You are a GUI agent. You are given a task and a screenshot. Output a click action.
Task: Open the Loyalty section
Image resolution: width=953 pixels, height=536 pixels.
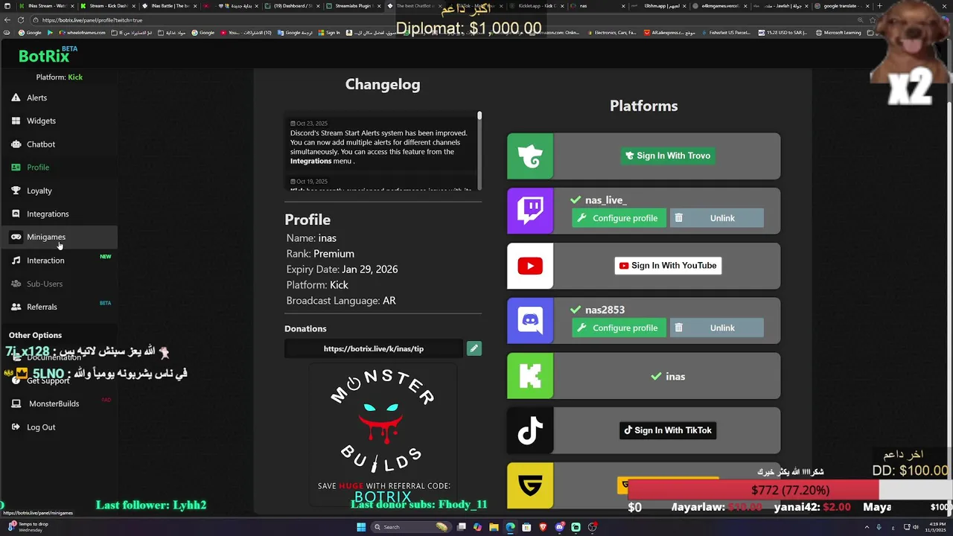click(39, 191)
